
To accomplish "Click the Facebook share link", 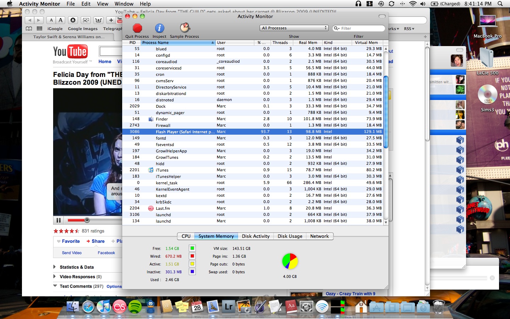I will point(106,253).
